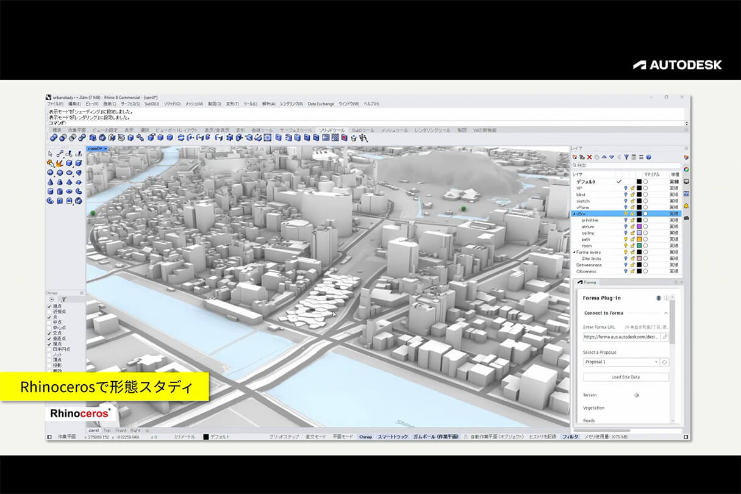Pick the cylinder solid tool
741x494 pixels.
tap(50, 191)
